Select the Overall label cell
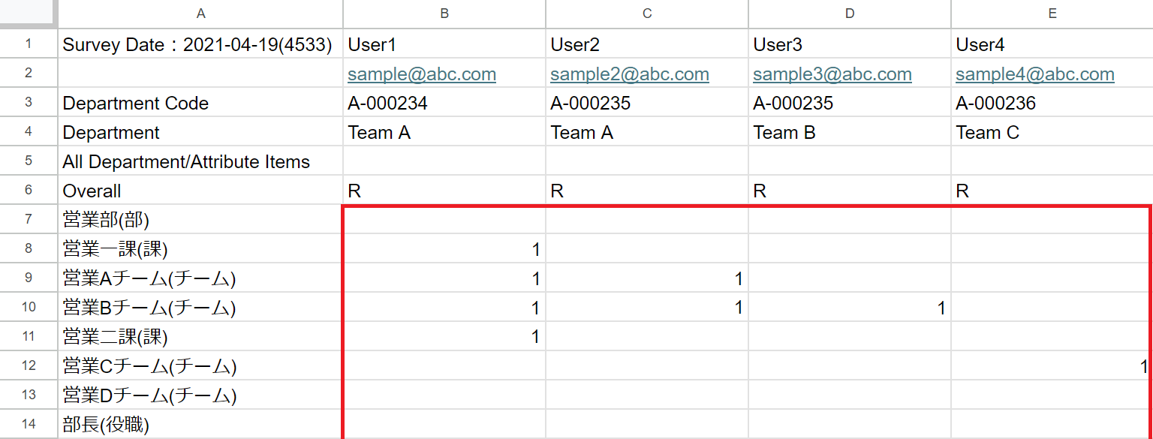This screenshot has width=1153, height=439. coord(92,191)
